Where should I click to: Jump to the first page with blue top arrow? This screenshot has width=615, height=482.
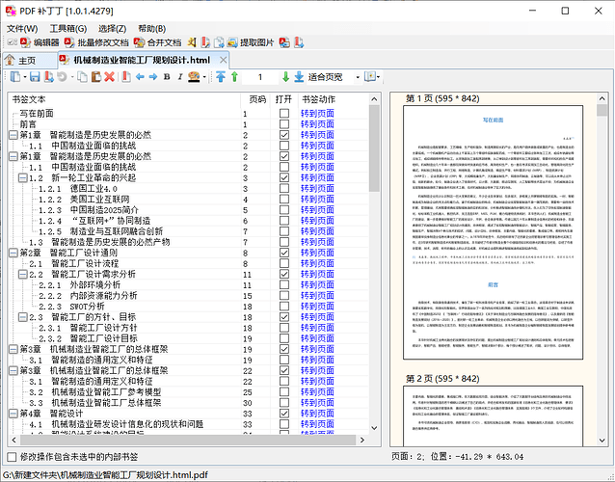point(221,76)
